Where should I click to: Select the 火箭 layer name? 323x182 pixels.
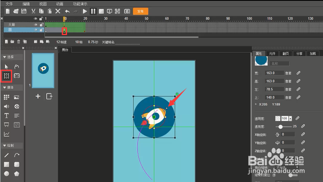[x=12, y=25]
